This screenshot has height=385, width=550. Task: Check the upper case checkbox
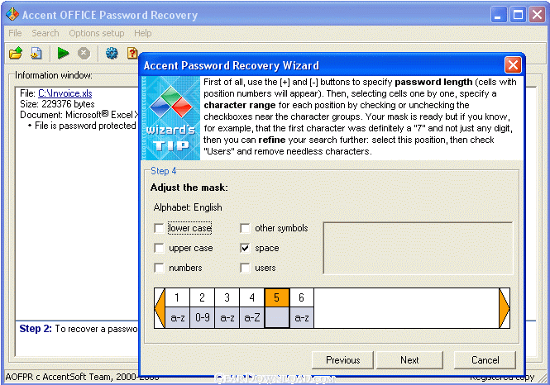pyautogui.click(x=159, y=248)
